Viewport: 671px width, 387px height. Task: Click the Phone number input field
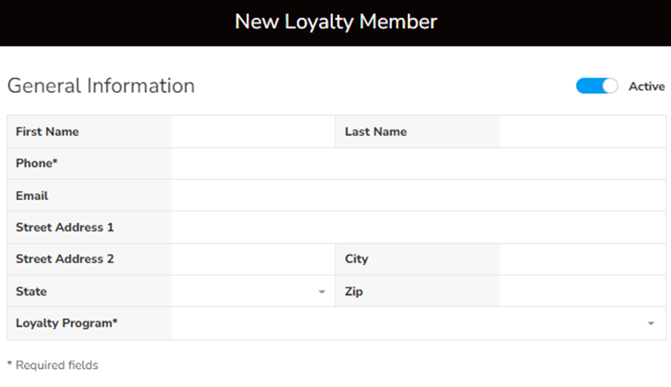coord(418,164)
